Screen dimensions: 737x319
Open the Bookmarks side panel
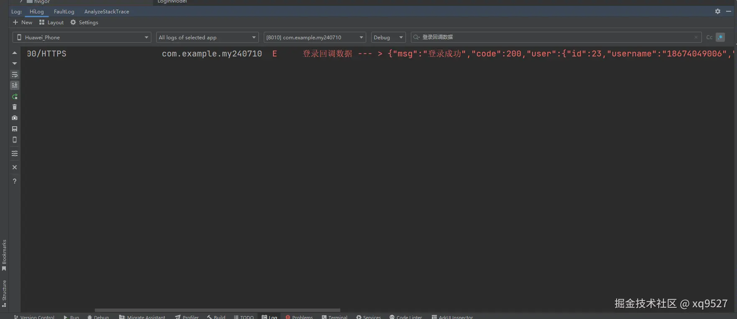tap(4, 255)
